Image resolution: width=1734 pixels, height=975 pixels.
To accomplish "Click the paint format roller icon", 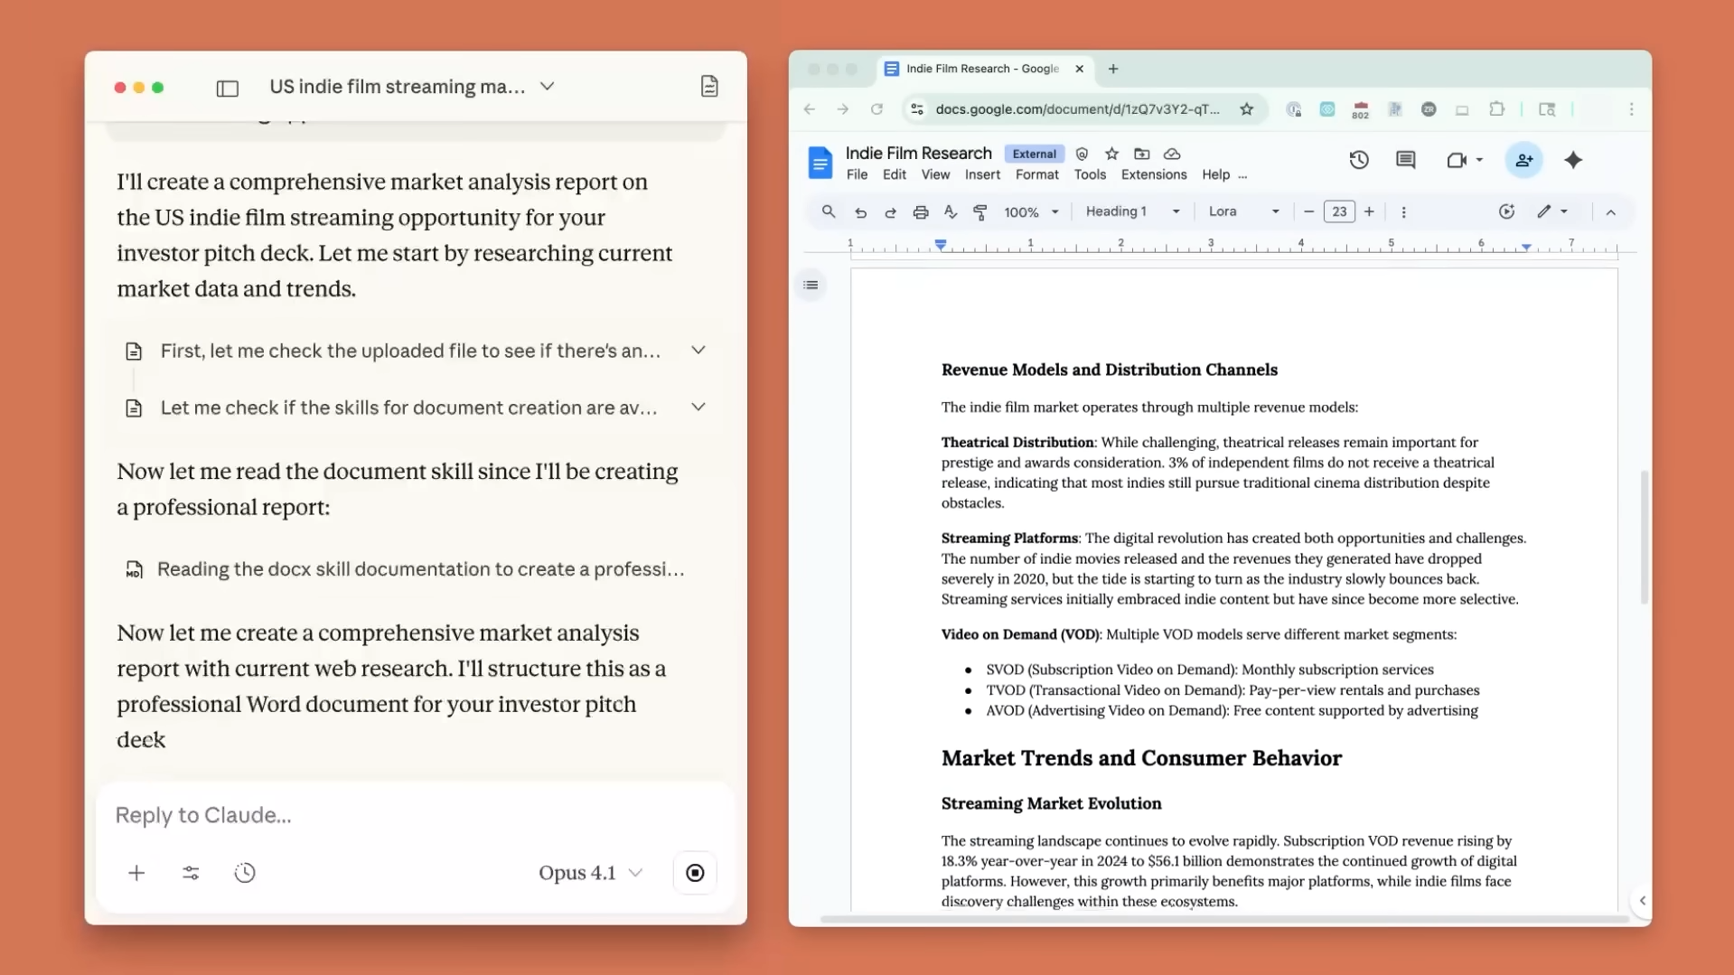I will click(x=979, y=212).
